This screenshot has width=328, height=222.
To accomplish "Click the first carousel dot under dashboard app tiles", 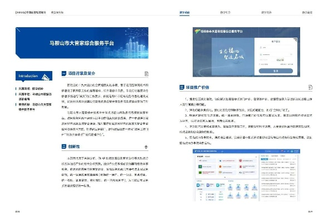I will pos(225,178).
